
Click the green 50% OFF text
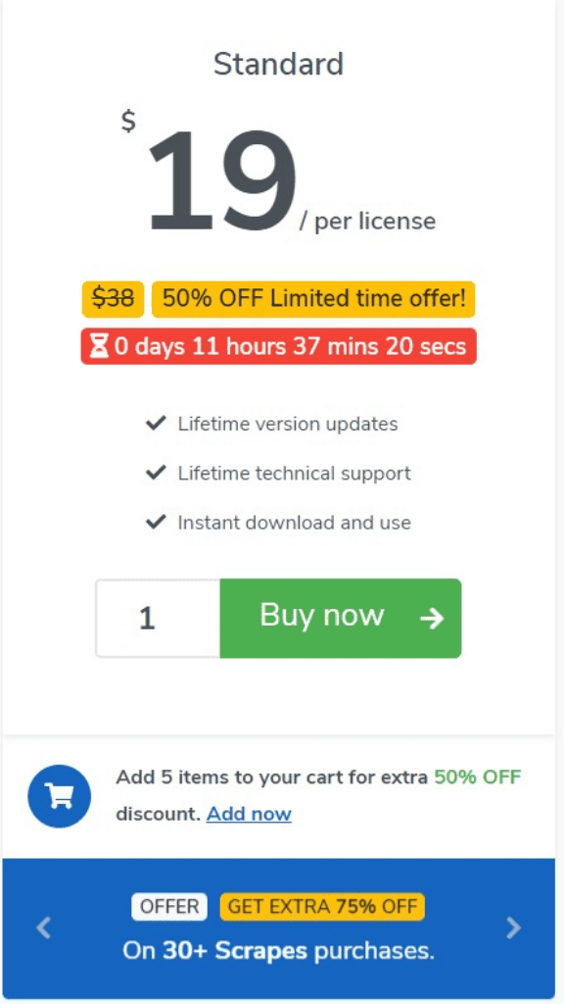(478, 777)
